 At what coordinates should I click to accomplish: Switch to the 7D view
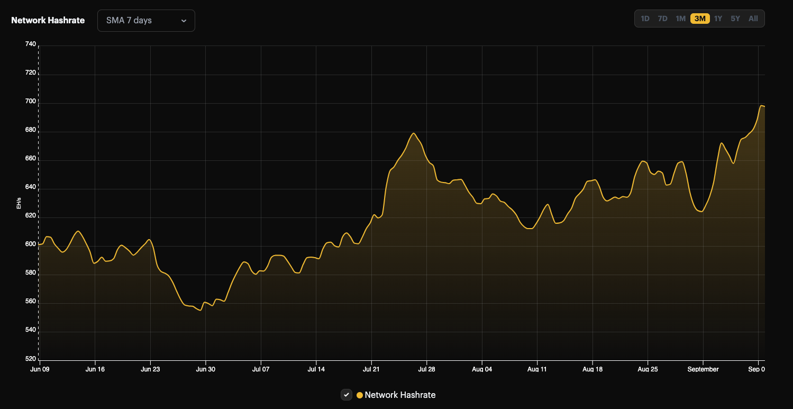[663, 18]
